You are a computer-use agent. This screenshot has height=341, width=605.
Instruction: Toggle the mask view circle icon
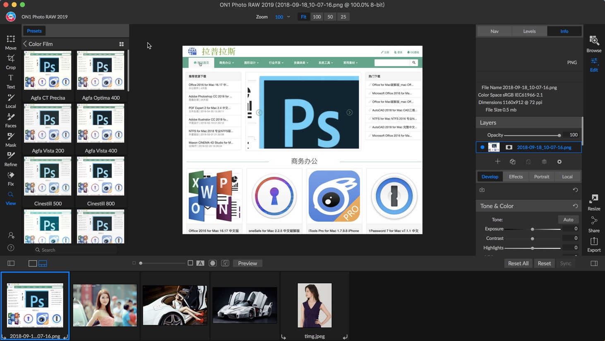coord(213,263)
